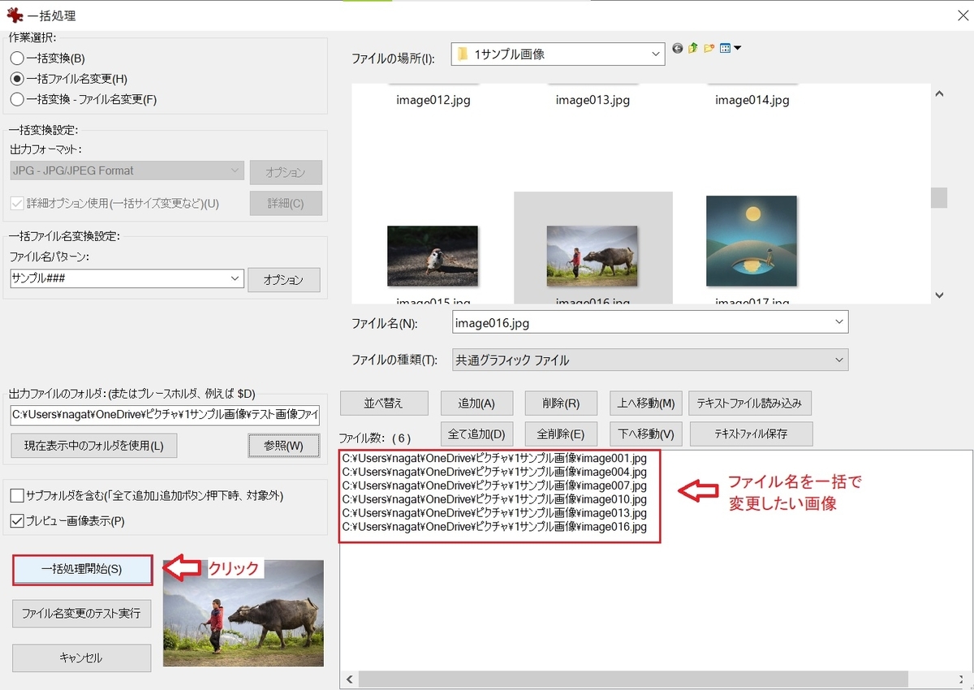
Task: Select 一括変換 - ファイル名変更(F) radio option
Action: tap(84, 99)
